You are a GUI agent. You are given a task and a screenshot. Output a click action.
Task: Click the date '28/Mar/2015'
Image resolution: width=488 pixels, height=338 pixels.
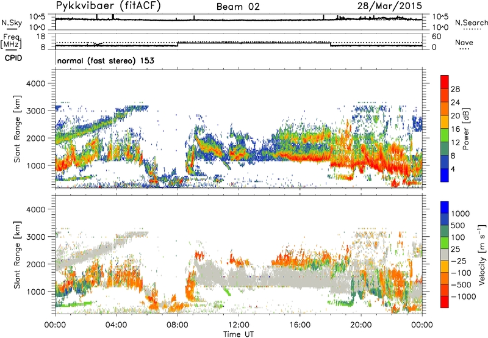tap(390, 5)
